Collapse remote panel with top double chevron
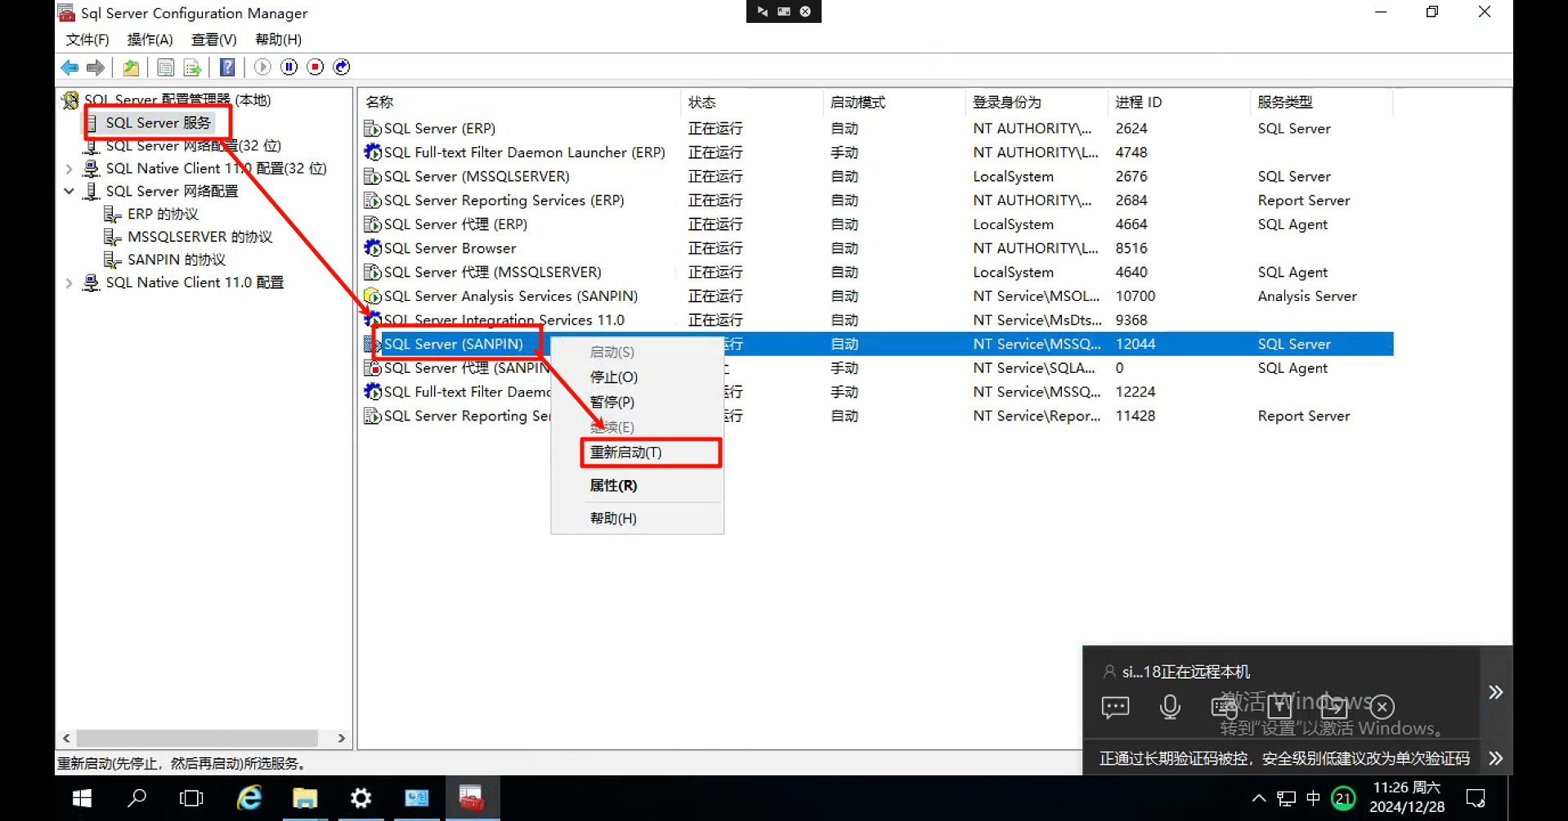The height and width of the screenshot is (821, 1568). (1496, 693)
